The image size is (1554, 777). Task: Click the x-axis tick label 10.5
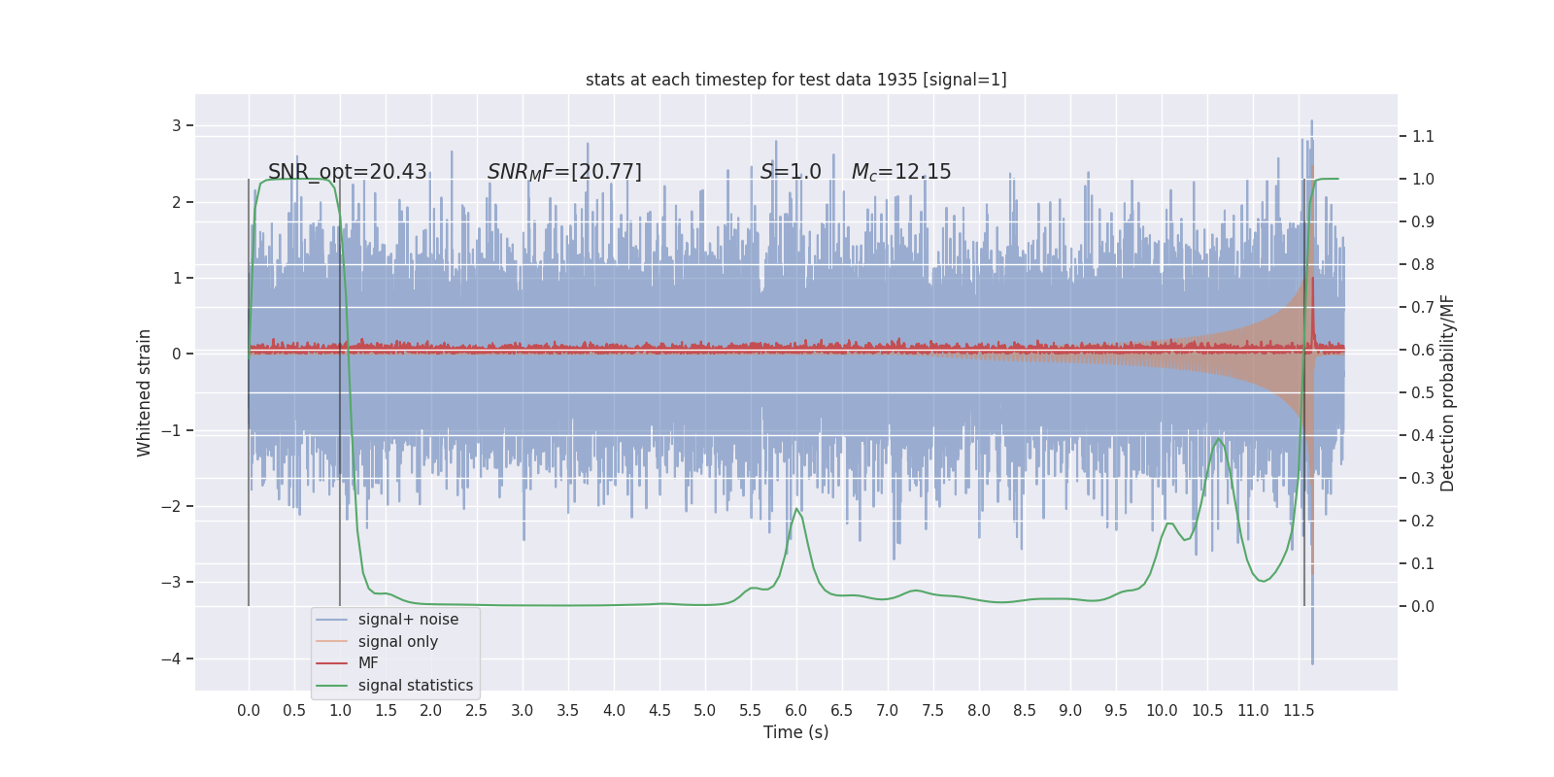click(1207, 711)
